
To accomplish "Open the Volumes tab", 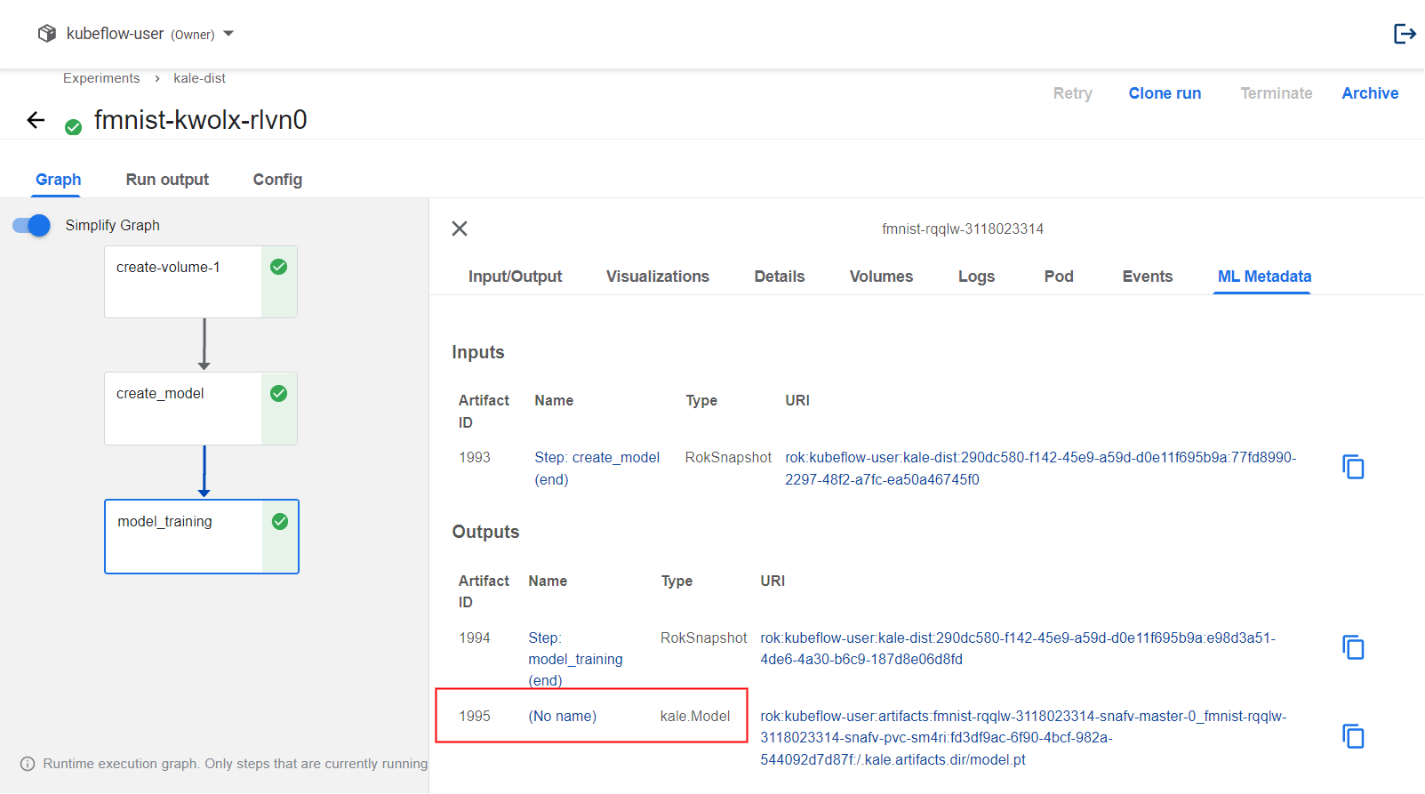I will (x=881, y=277).
